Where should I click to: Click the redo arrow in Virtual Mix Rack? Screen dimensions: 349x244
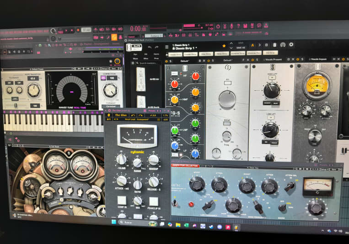pos(157,47)
